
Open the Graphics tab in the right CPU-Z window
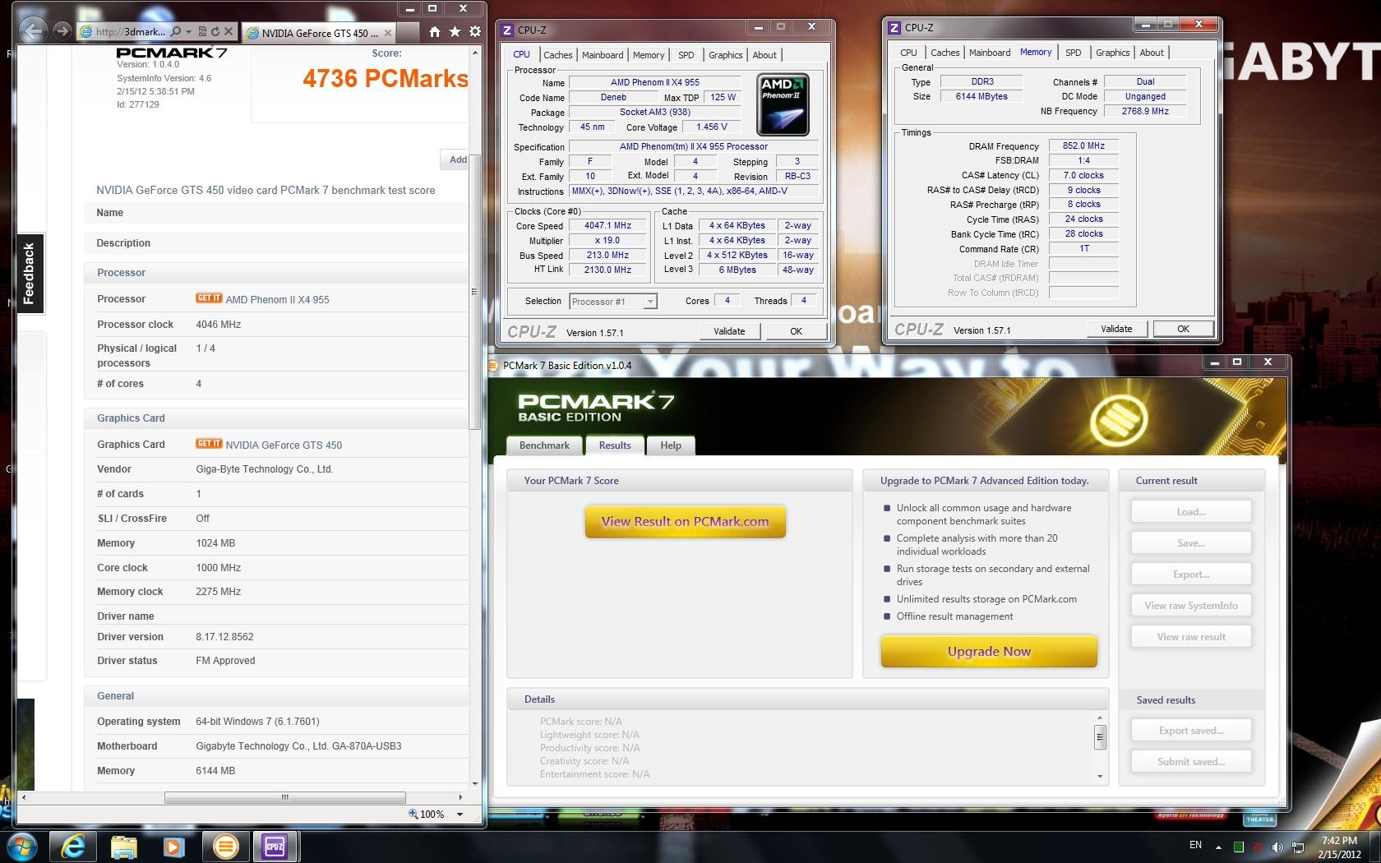(x=1113, y=53)
